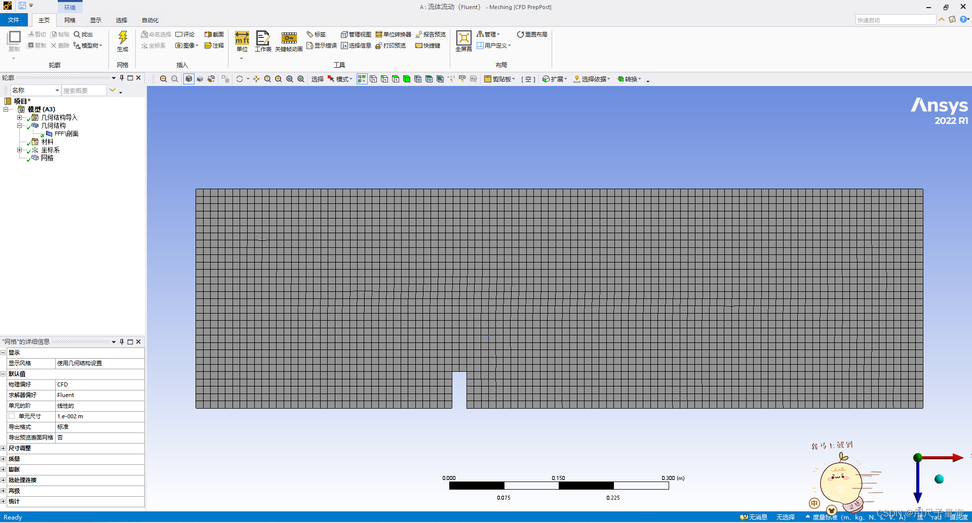Pin the 网格 details panel
Image resolution: width=972 pixels, height=523 pixels.
122,342
